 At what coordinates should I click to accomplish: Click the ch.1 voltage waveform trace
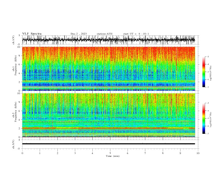(108, 40)
